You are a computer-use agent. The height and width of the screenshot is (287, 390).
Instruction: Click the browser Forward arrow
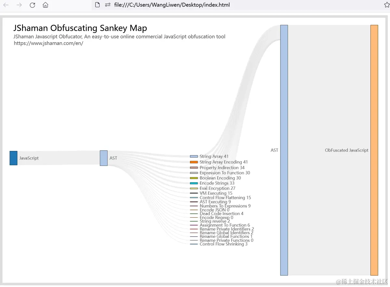19,5
